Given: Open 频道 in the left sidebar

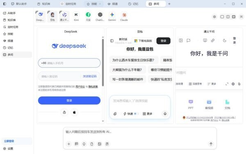Looking at the screenshot, I should coord(17,41).
